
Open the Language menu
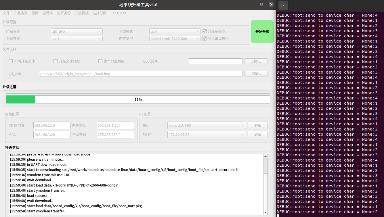pos(118,13)
